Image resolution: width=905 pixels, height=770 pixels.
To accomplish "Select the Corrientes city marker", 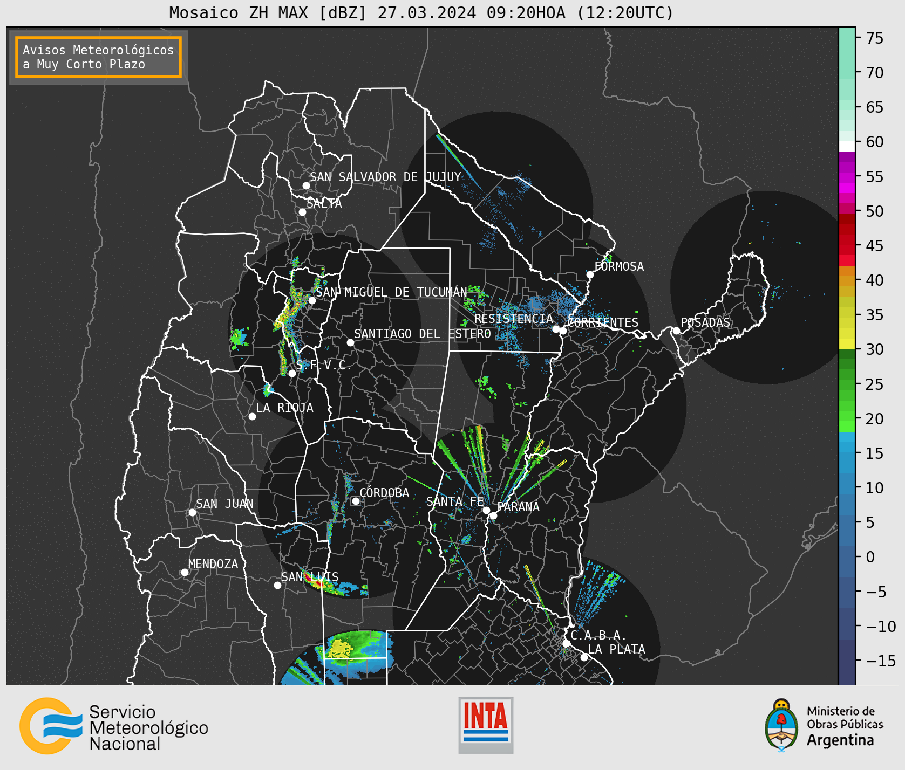I will click(563, 331).
